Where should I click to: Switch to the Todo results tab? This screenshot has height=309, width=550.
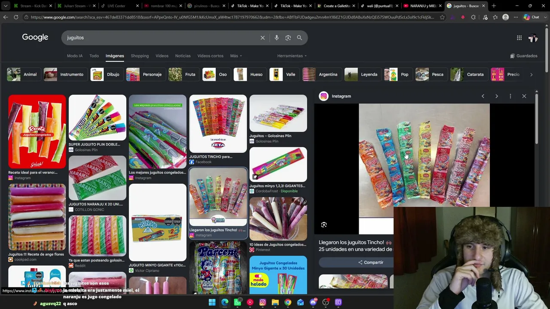[x=94, y=56]
